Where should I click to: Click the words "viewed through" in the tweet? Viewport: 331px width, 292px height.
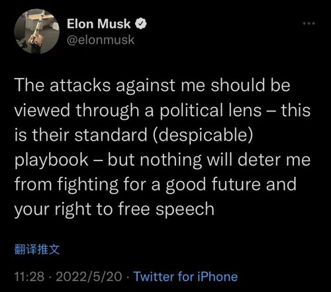click(x=77, y=110)
